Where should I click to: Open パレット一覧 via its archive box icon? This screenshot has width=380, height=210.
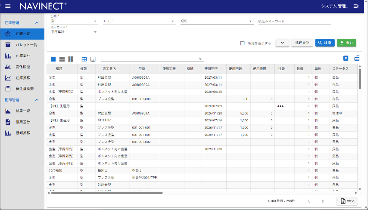point(8,45)
